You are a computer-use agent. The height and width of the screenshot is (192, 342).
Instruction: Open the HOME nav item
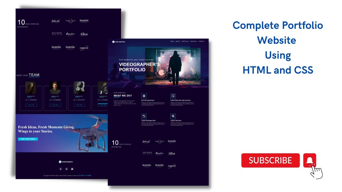[x=172, y=41]
